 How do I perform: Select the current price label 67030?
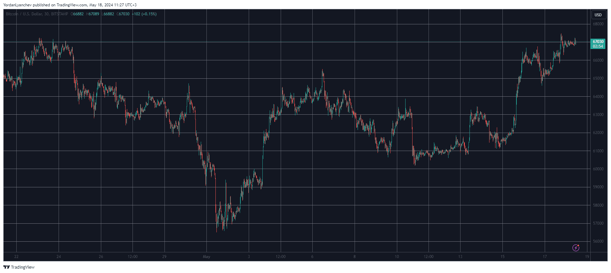click(x=598, y=42)
